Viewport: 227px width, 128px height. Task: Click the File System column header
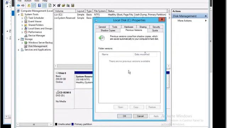(x=100, y=11)
